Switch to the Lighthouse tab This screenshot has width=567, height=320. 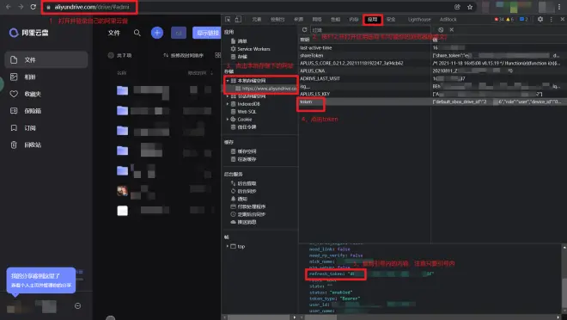[419, 20]
